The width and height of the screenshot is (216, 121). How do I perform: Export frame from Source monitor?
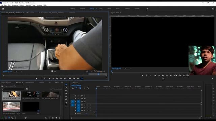[78, 78]
